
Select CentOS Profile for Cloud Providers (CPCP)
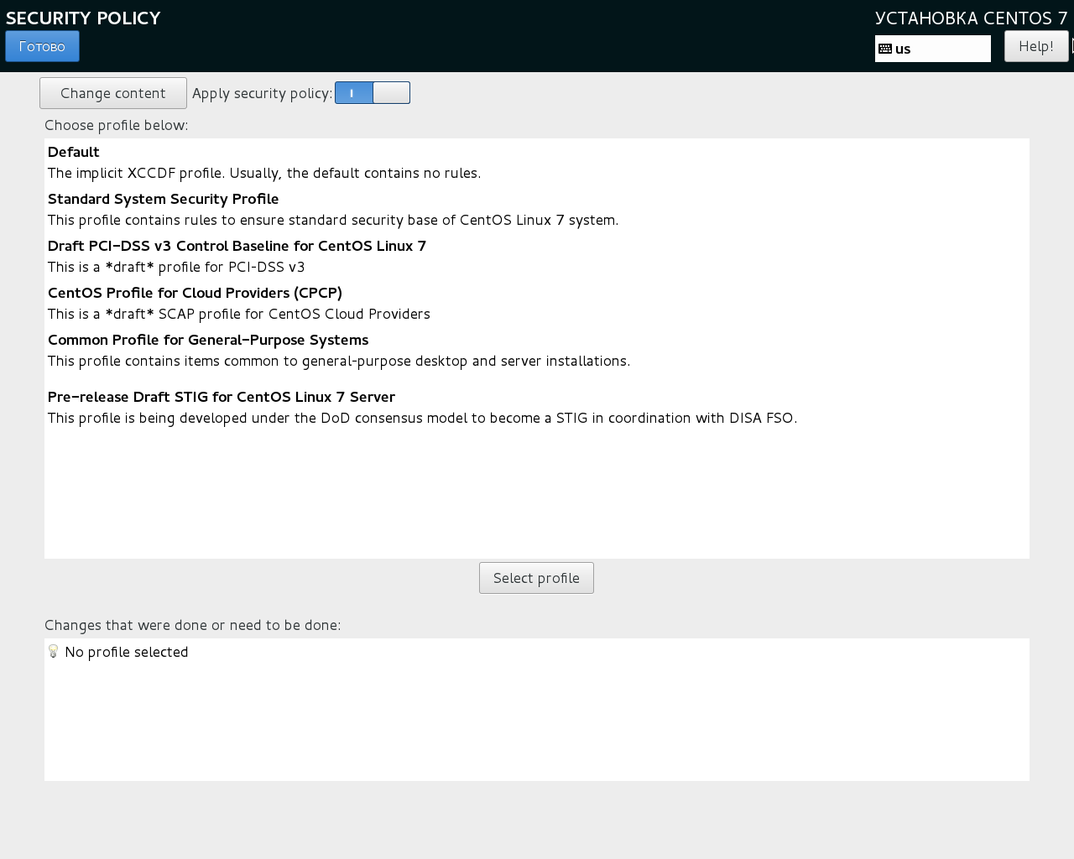point(196,293)
